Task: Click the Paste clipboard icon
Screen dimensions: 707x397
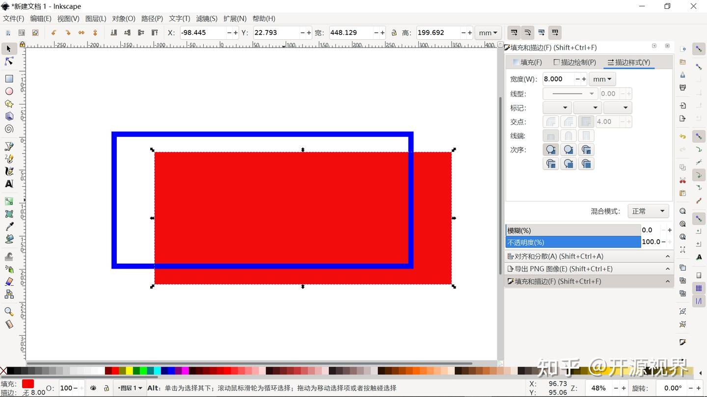Action: click(682, 193)
